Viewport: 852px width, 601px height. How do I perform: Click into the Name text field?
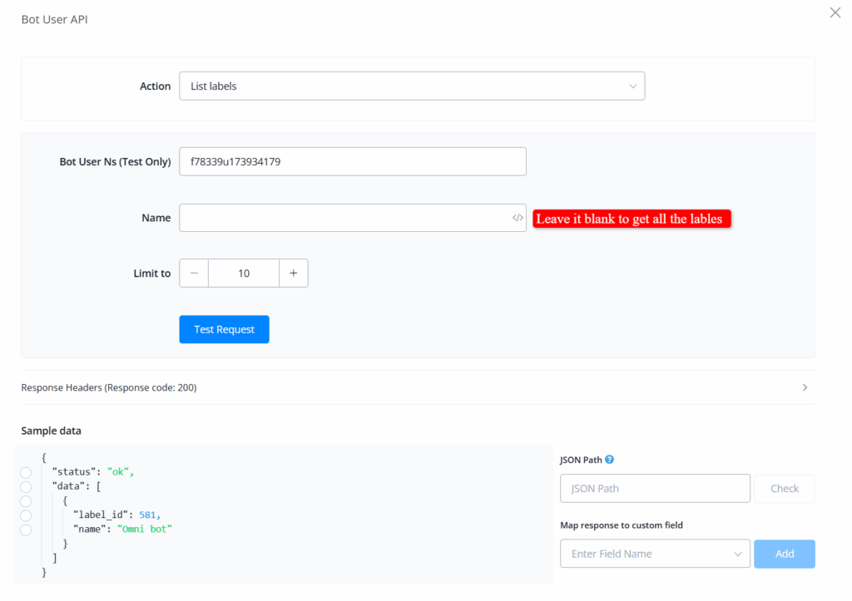click(341, 218)
